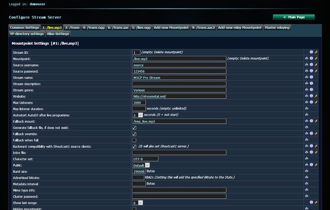Screen dimensions: 330x210
Task: Click the spade-shaped icon in Stream description row
Action: (x=307, y=83)
